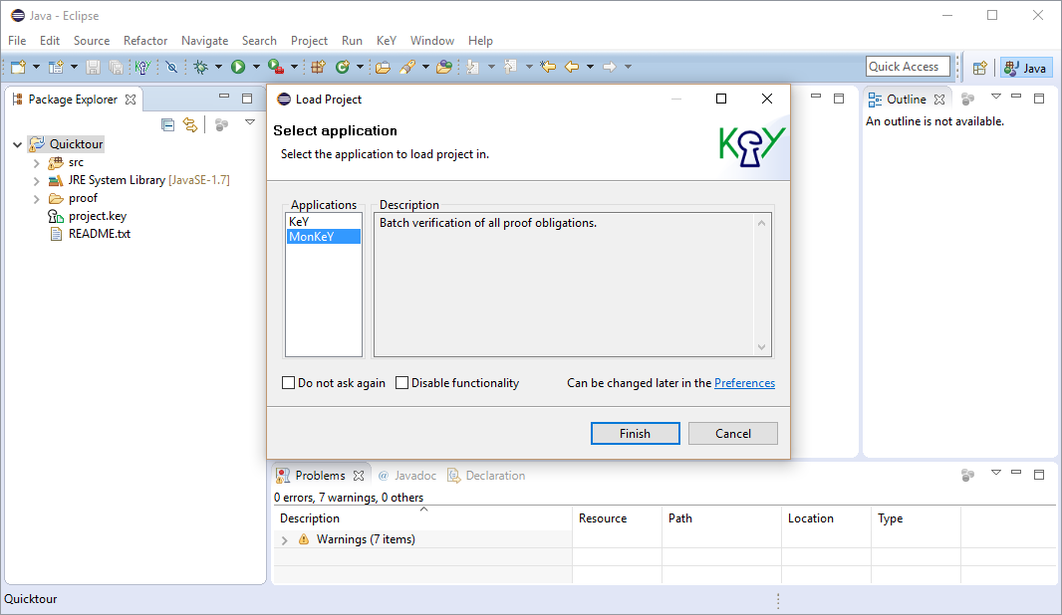Open the Window menu
The width and height of the screenshot is (1062, 615).
432,41
